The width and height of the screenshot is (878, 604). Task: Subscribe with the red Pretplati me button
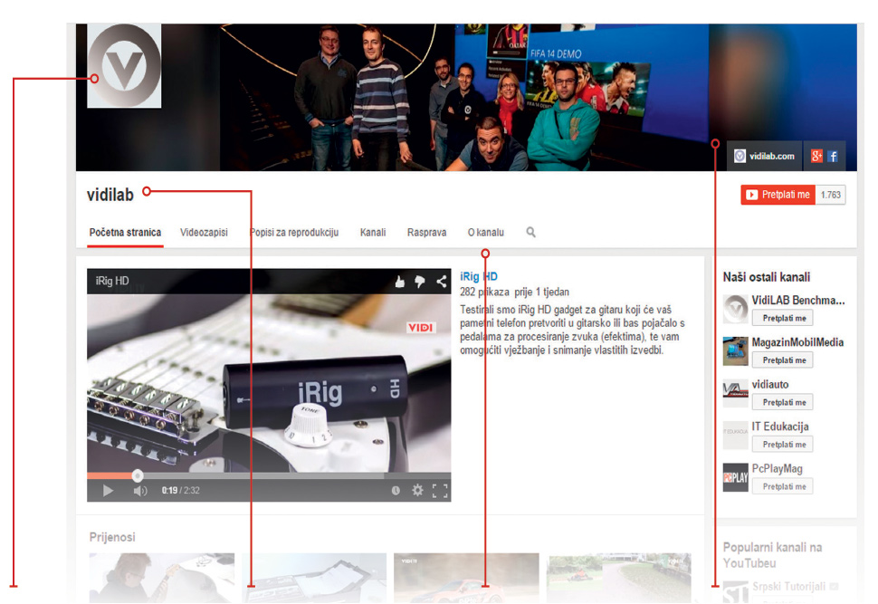tap(778, 195)
